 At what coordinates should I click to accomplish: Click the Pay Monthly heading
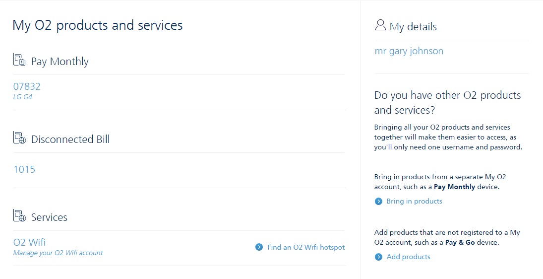60,62
